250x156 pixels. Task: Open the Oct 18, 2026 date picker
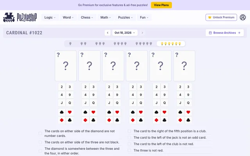[x=125, y=33]
